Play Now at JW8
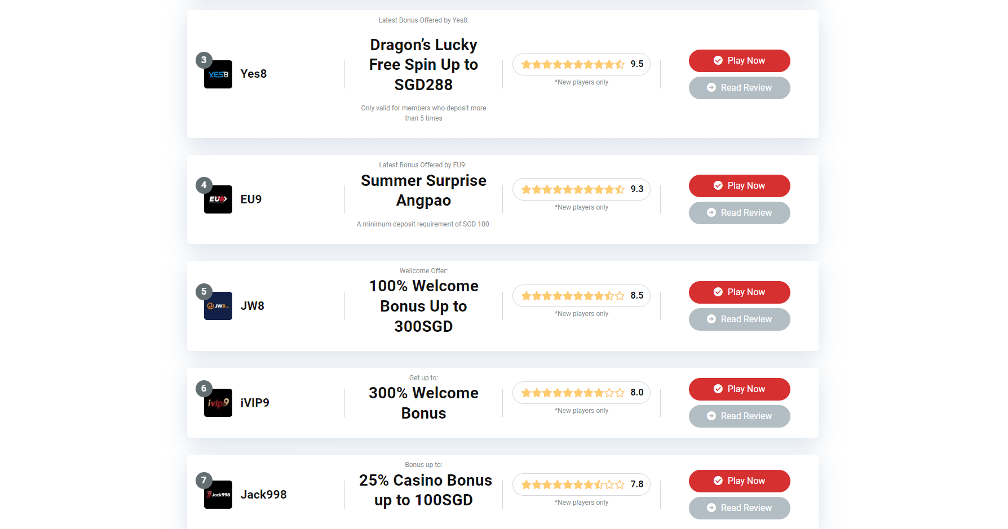The image size is (1008, 529). tap(739, 292)
